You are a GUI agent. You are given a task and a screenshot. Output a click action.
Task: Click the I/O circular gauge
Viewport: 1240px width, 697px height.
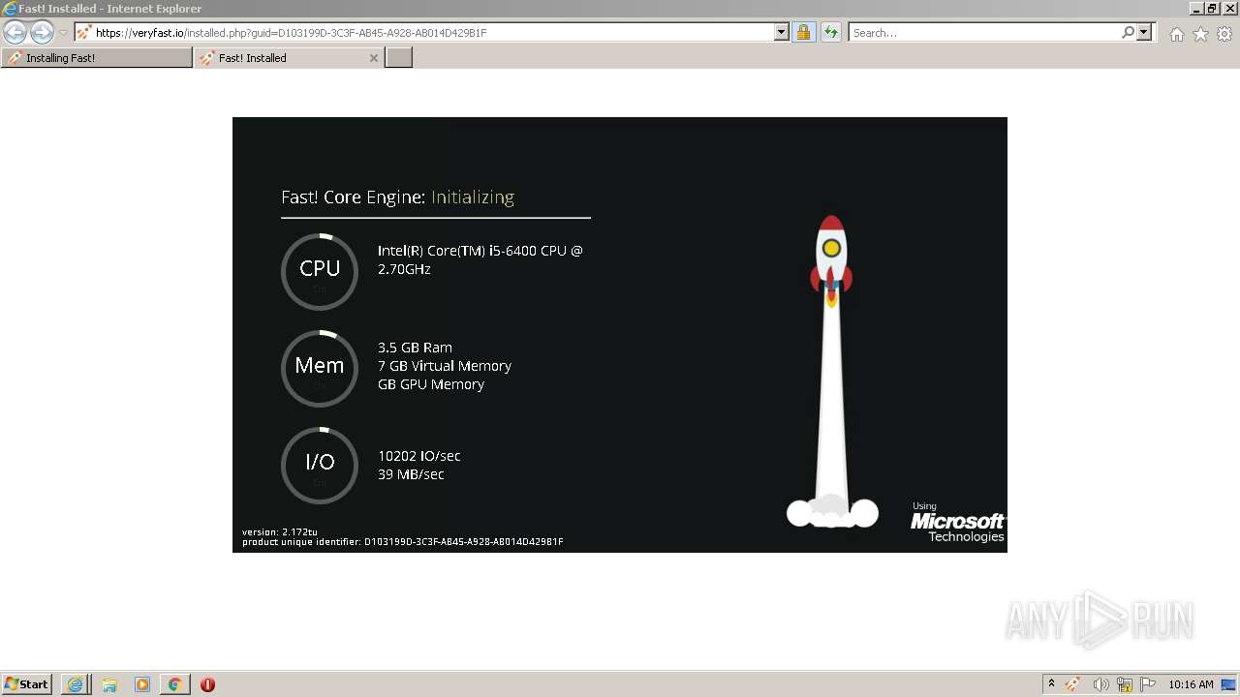pos(320,465)
